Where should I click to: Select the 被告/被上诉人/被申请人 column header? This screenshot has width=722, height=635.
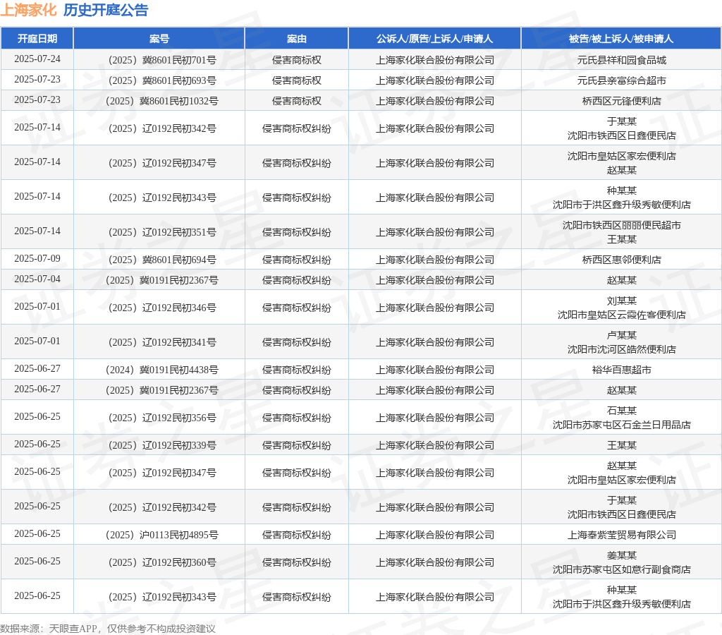click(621, 39)
